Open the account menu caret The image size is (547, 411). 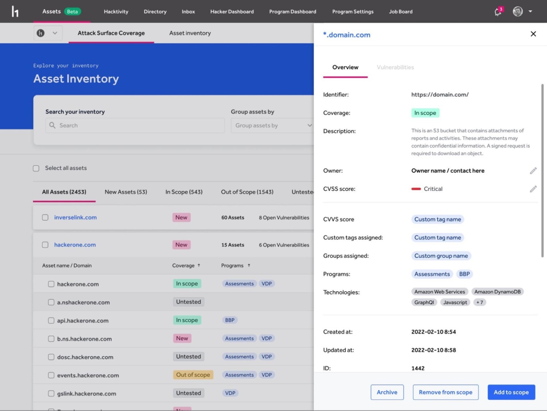coord(530,12)
